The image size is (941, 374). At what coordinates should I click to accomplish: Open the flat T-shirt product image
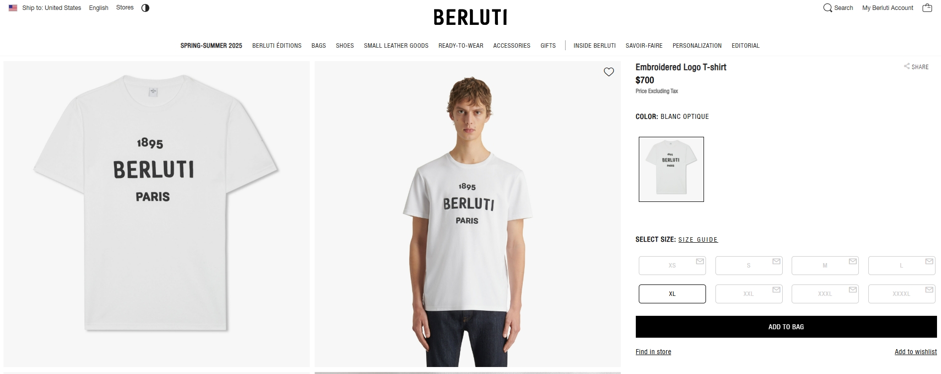pos(156,214)
